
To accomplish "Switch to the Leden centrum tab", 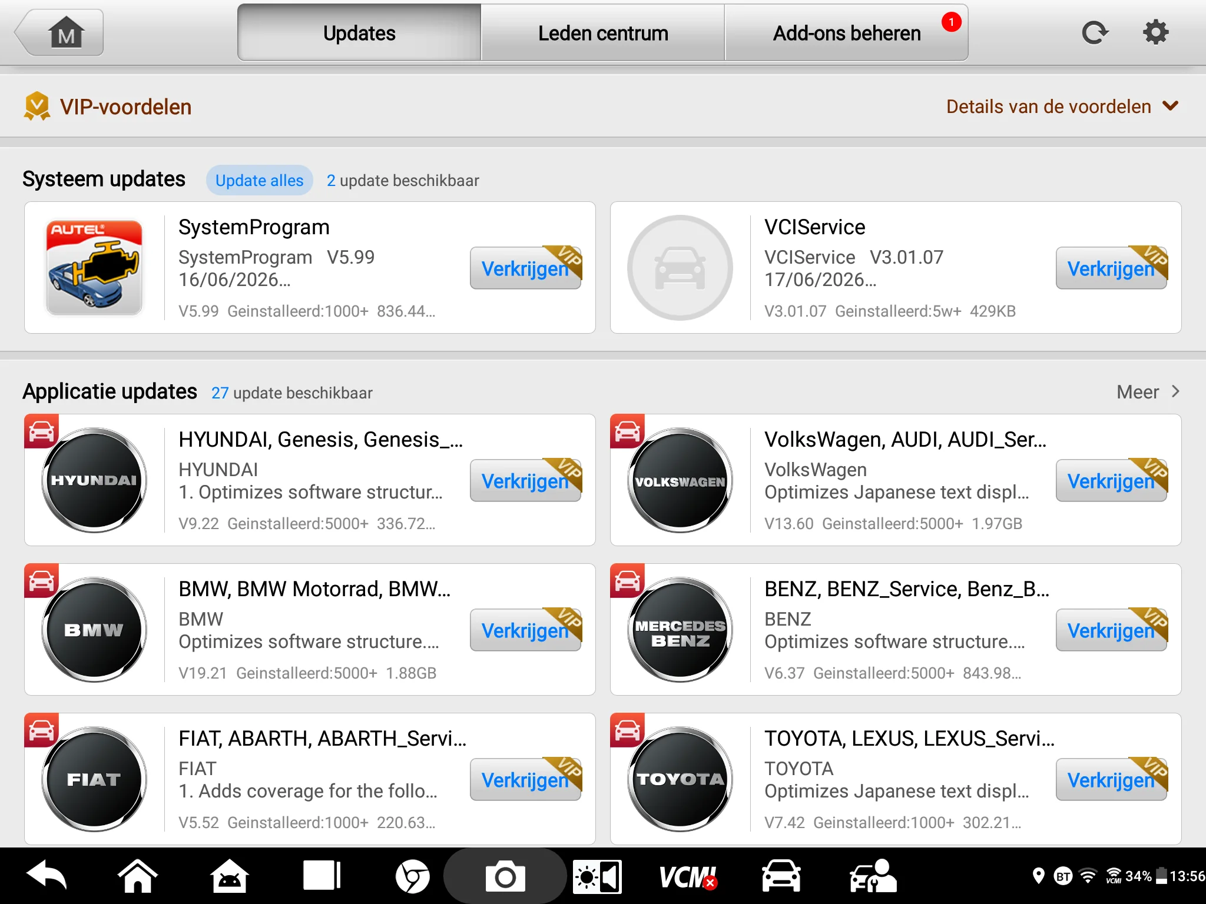I will [603, 33].
